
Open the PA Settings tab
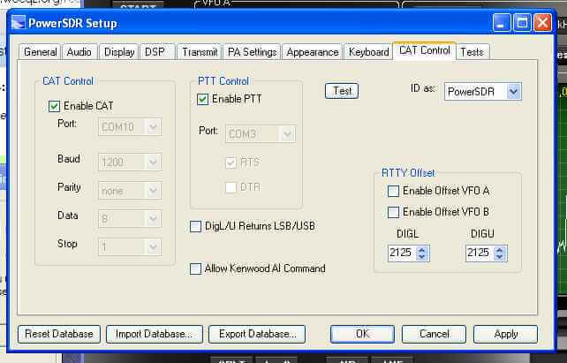click(x=252, y=52)
